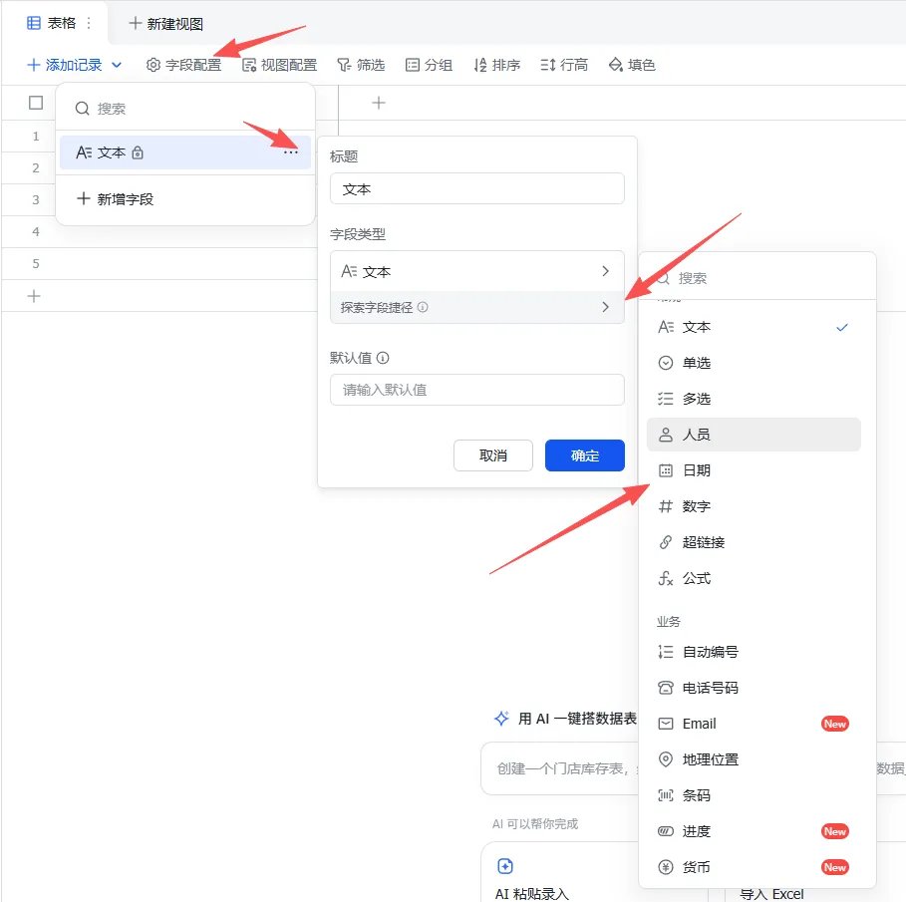
Task: Open the 填色 fill color tool
Action: [x=632, y=65]
